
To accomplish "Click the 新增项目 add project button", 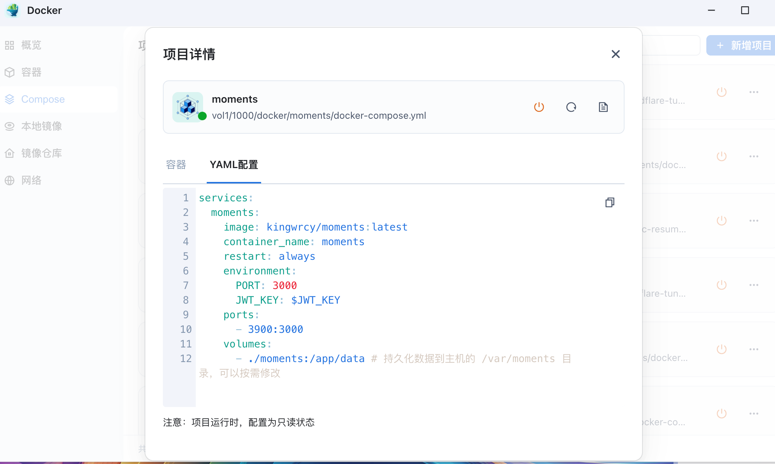I will (743, 45).
